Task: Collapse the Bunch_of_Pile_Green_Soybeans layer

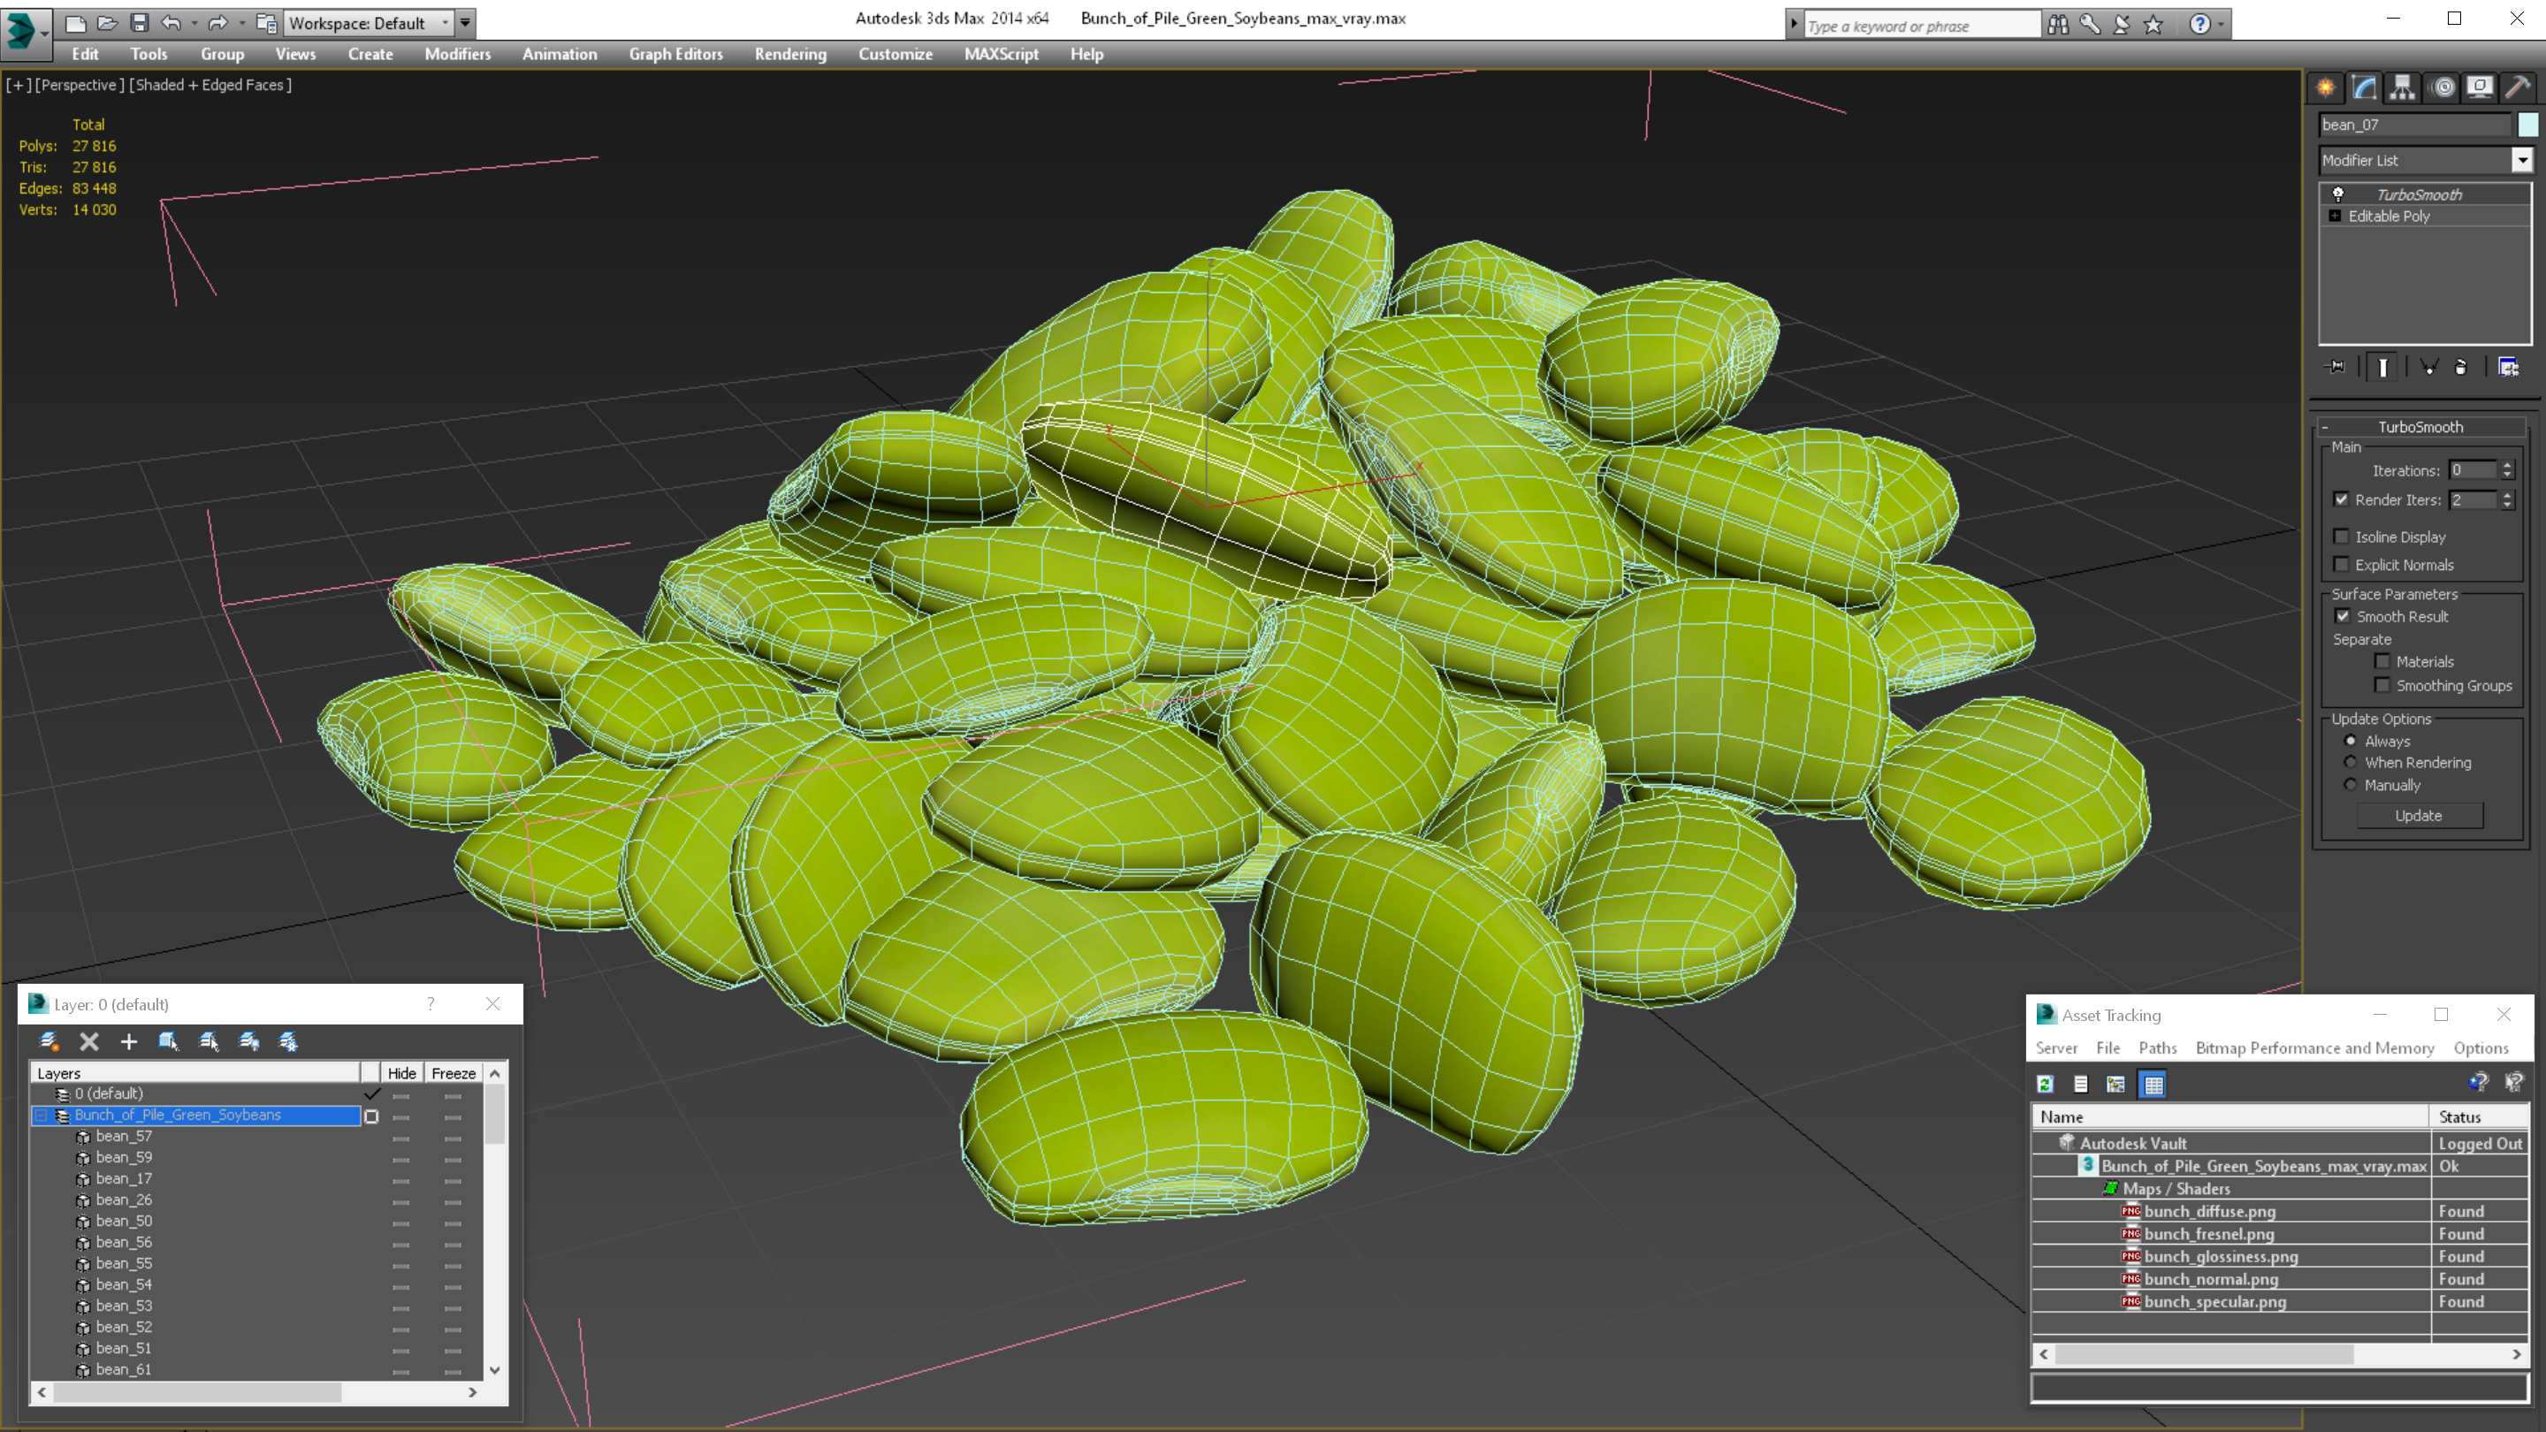Action: [42, 1115]
